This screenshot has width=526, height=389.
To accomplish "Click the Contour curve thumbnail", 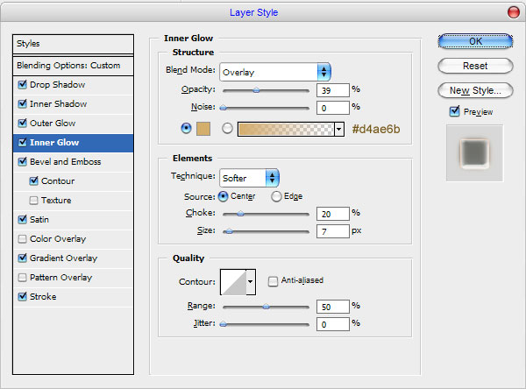I will click(x=233, y=282).
